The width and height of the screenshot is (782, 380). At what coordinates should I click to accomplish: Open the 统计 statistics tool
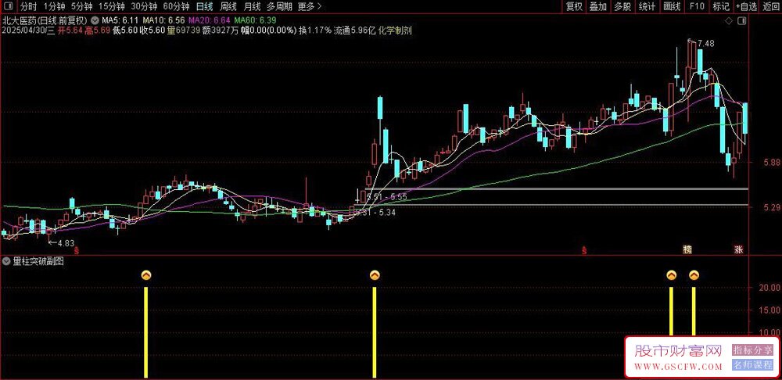pos(647,7)
